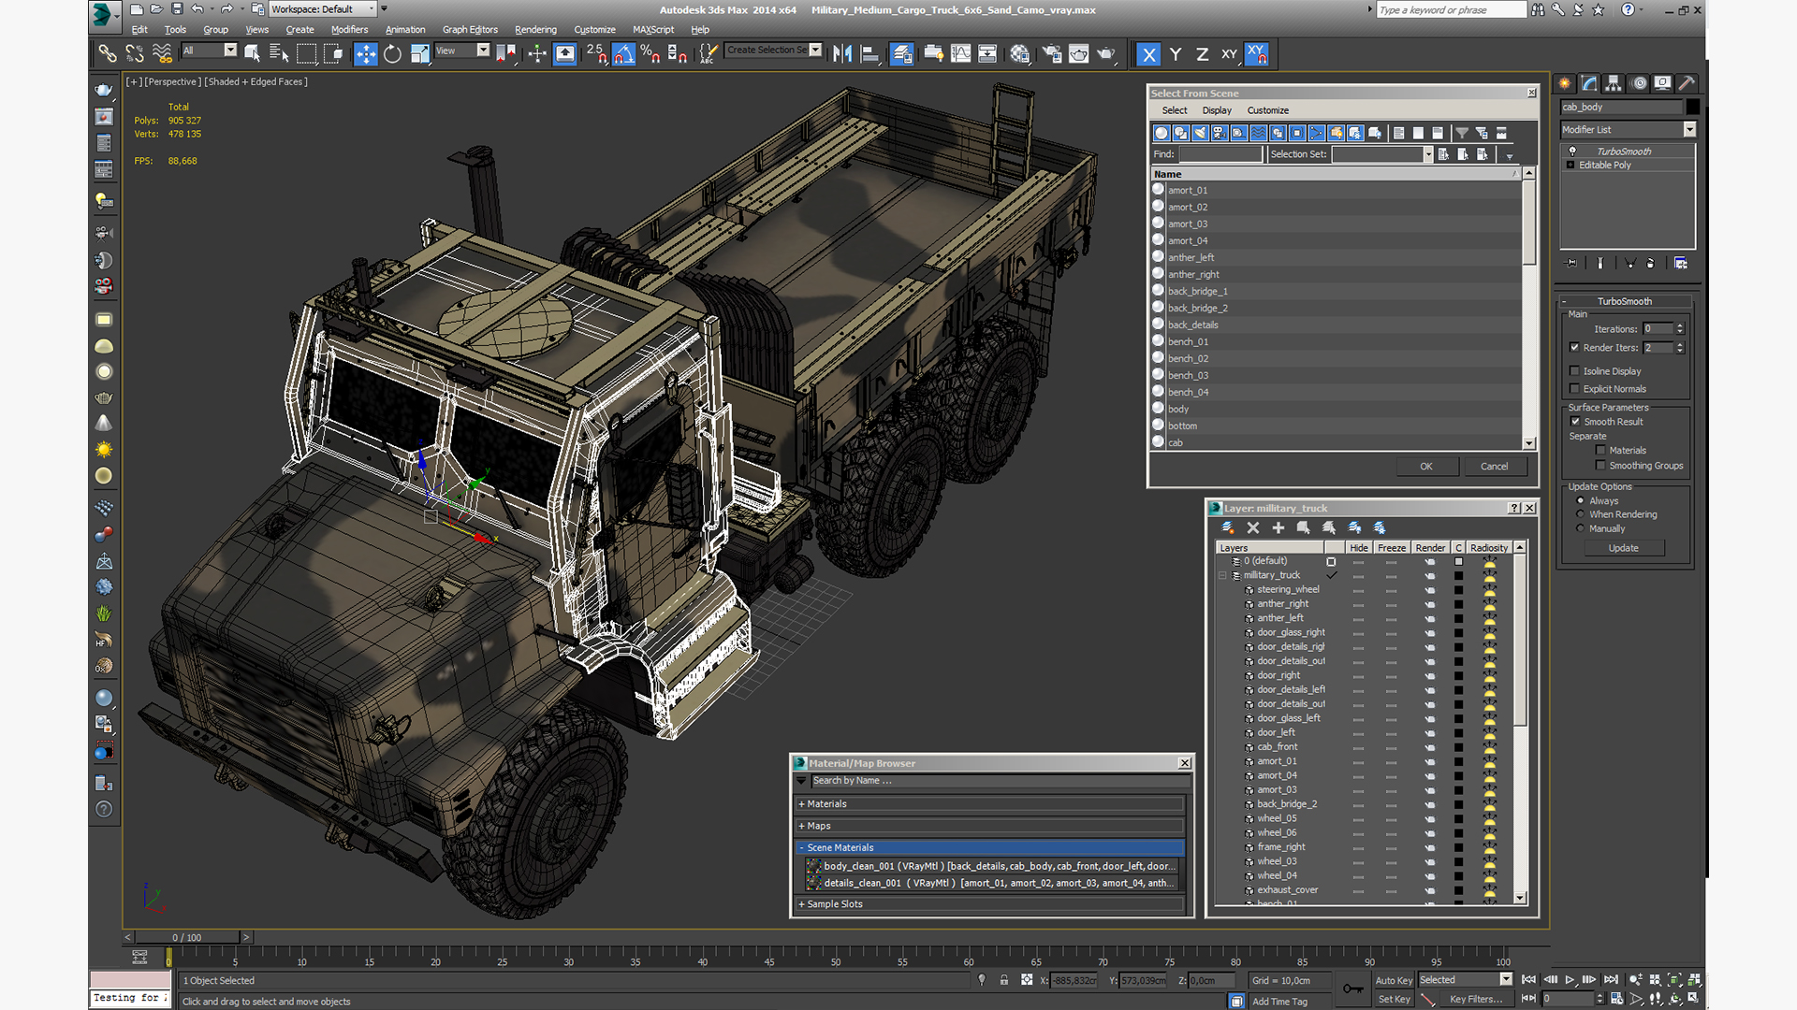Viewport: 1797px width, 1010px height.
Task: Click the Render Production teapot icon
Action: (x=1106, y=54)
